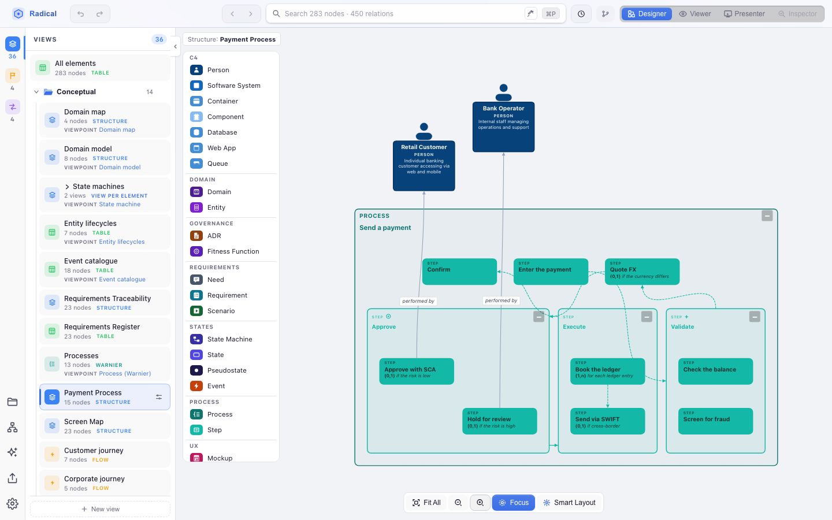Expand the State machines group
The width and height of the screenshot is (832, 520).
point(67,187)
